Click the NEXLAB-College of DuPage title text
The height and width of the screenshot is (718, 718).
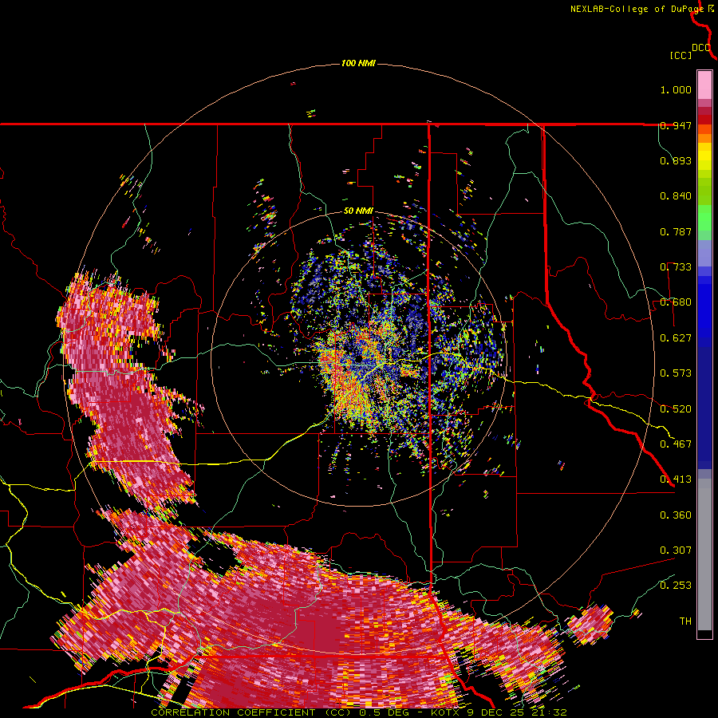click(637, 9)
